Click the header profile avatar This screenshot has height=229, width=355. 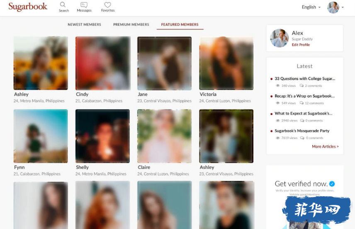333,7
